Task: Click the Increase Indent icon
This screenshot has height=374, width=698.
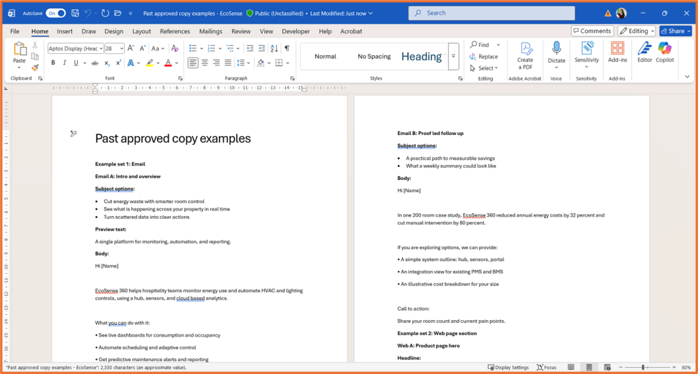Action: (x=261, y=48)
